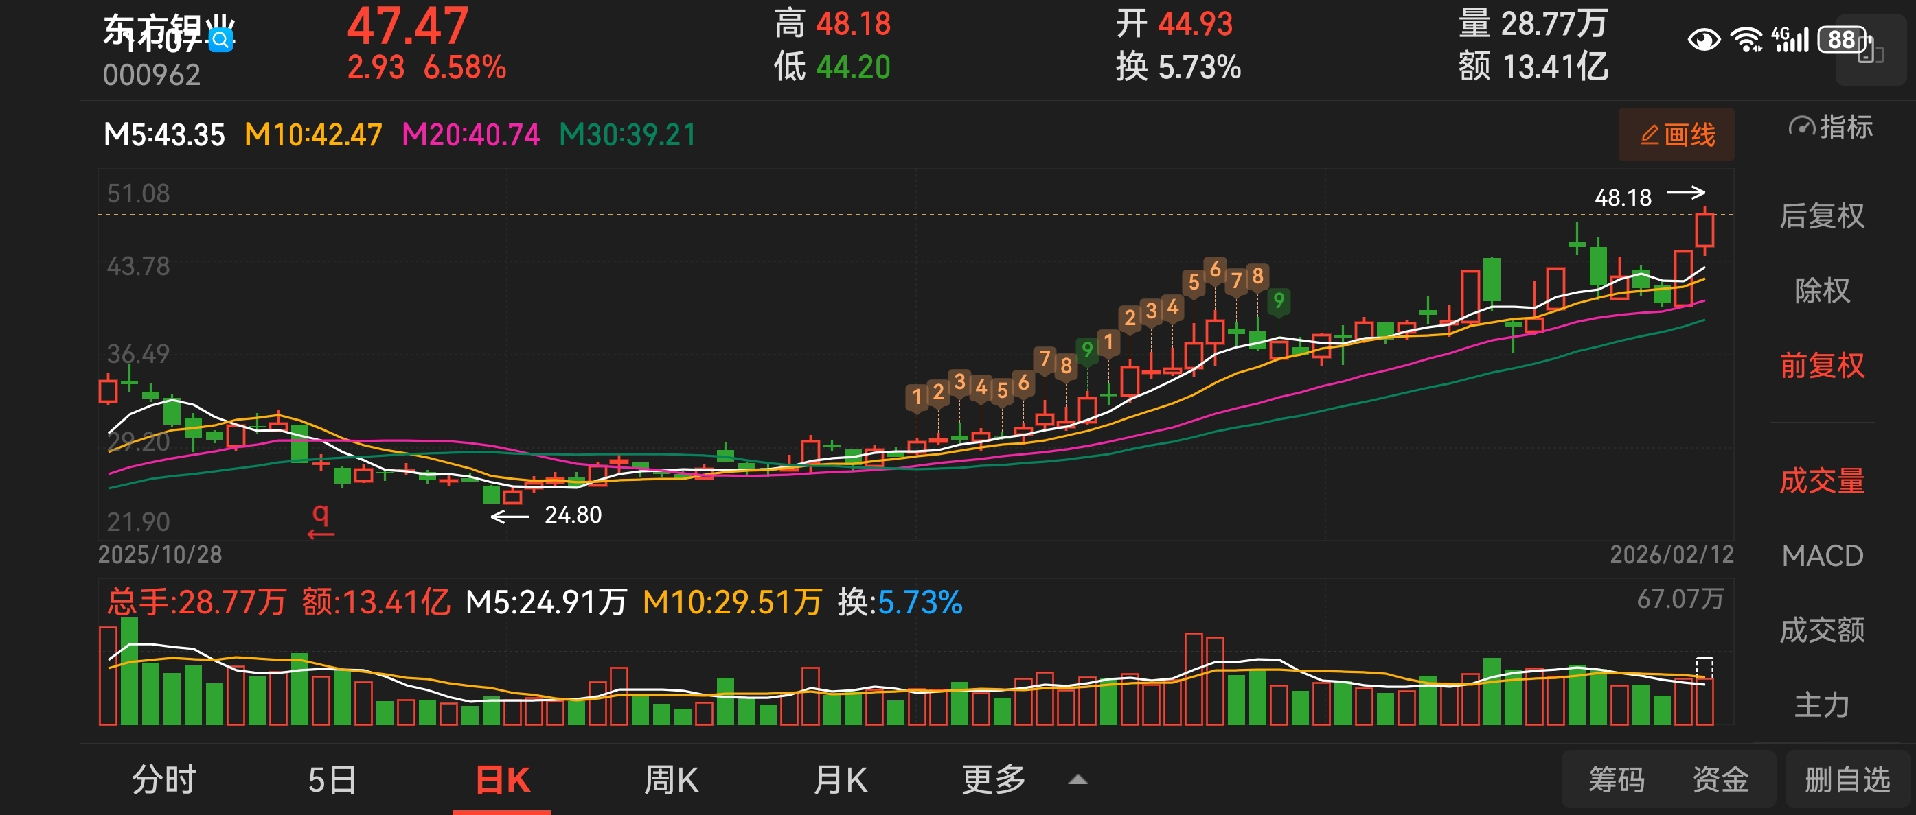
Task: Tap the pink M20:40.74 moving average label
Action: pos(470,134)
